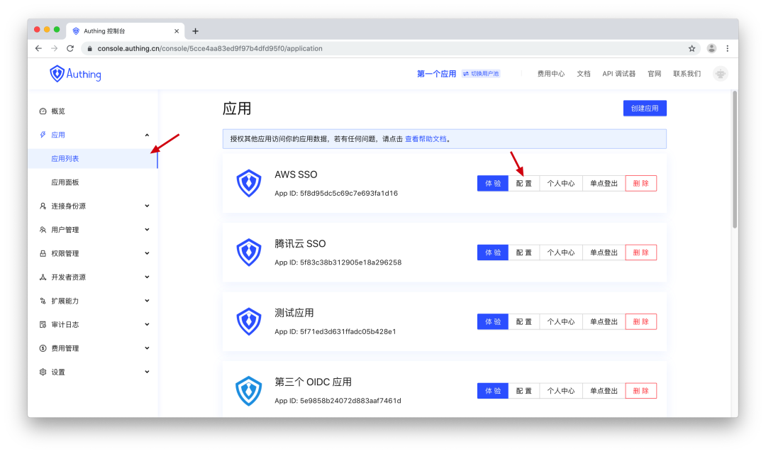Open 费用中心 in top navigation
This screenshot has height=454, width=766.
point(550,74)
